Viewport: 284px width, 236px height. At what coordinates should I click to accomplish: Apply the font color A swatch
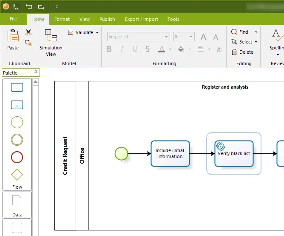pyautogui.click(x=162, y=49)
